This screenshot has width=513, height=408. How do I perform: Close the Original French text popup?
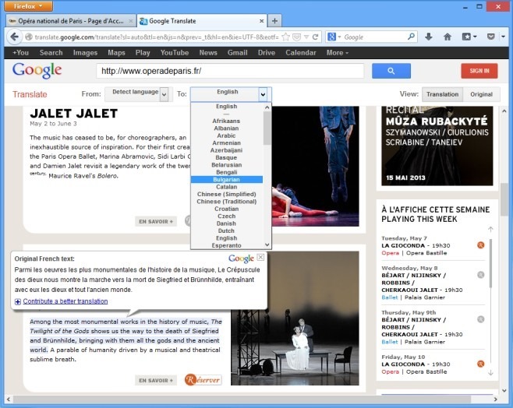tap(260, 258)
